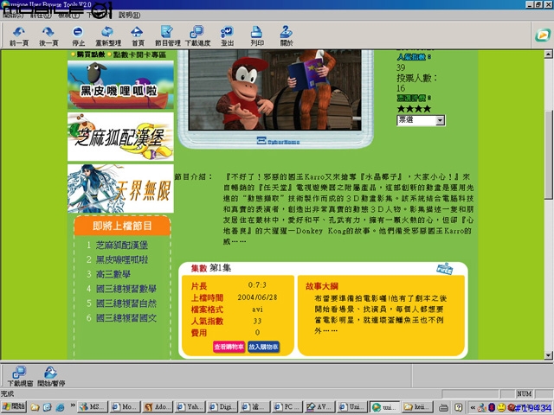Screen dimensions: 554x415
Task: Go forward with the 後一頁 toolbar icon
Action: (x=48, y=35)
